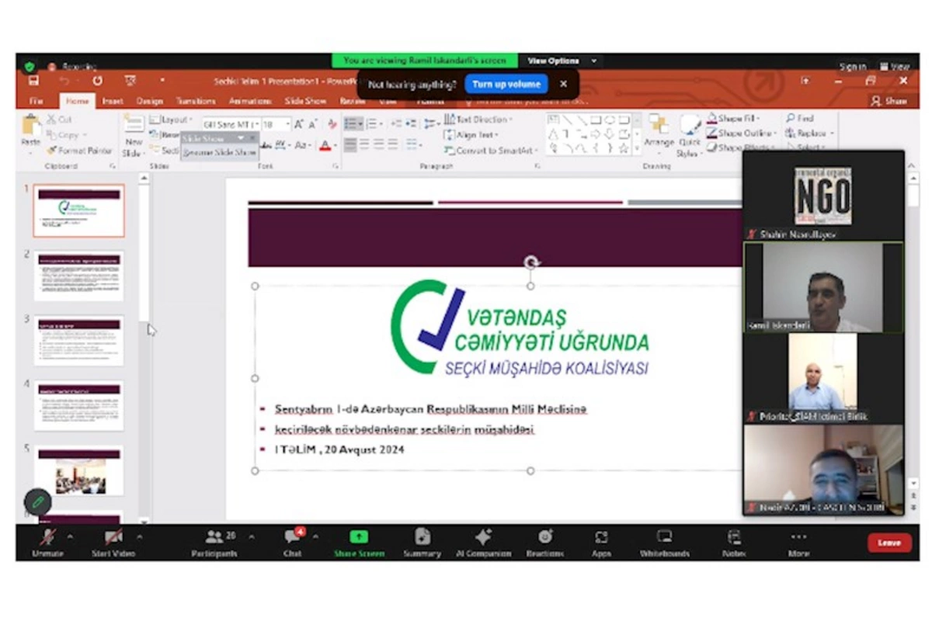Viewport: 932px width, 621px height.
Task: Click the green encryption shield icon
Action: (30, 67)
